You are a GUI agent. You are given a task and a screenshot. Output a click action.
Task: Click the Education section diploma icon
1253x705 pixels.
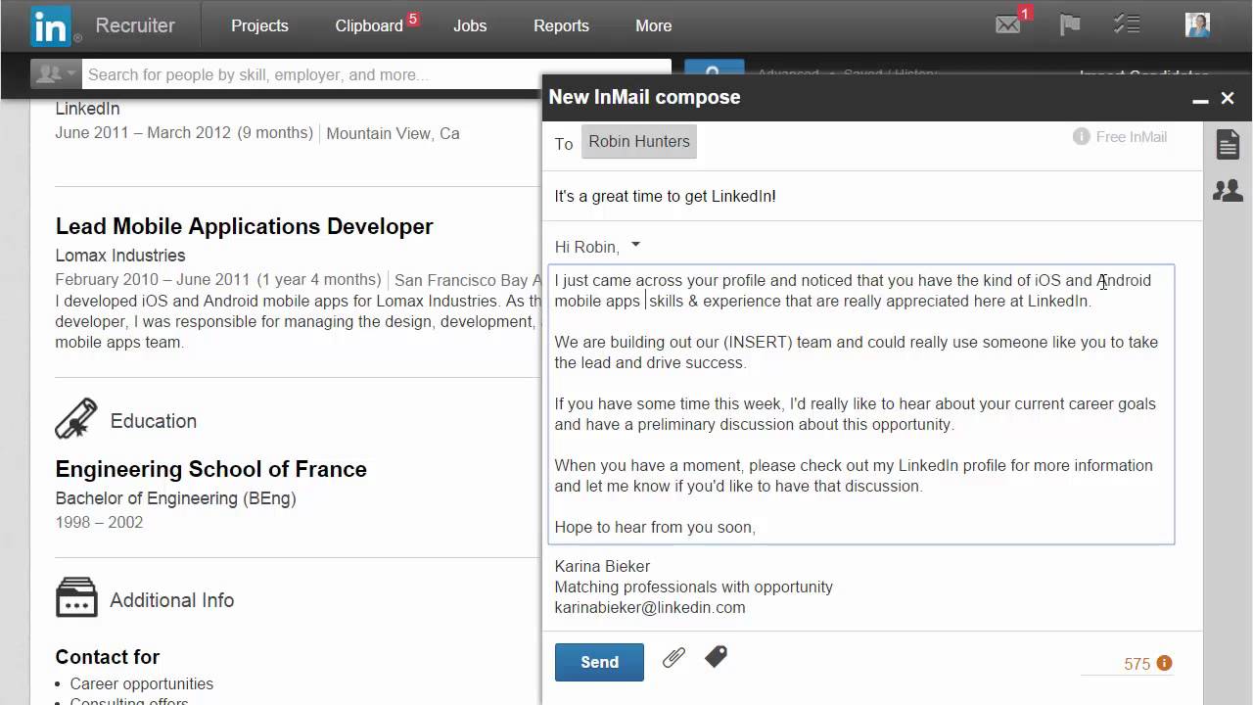pos(76,418)
